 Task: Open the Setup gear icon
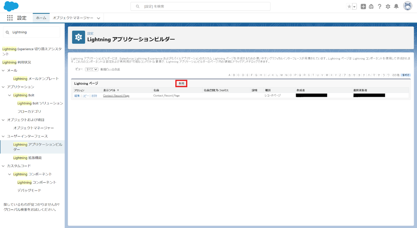388,6
